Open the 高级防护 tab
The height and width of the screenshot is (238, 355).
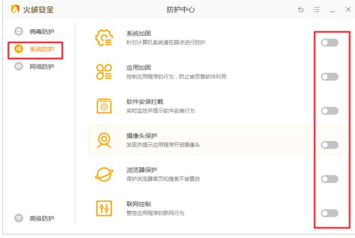(x=42, y=218)
